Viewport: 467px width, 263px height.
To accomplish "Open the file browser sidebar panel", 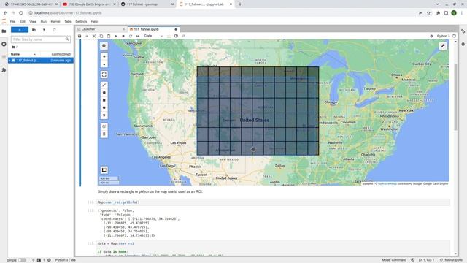I will pyautogui.click(x=4, y=31).
